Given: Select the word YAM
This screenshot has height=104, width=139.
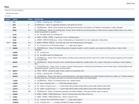Looking at the screenshot, I should (x=14, y=27).
